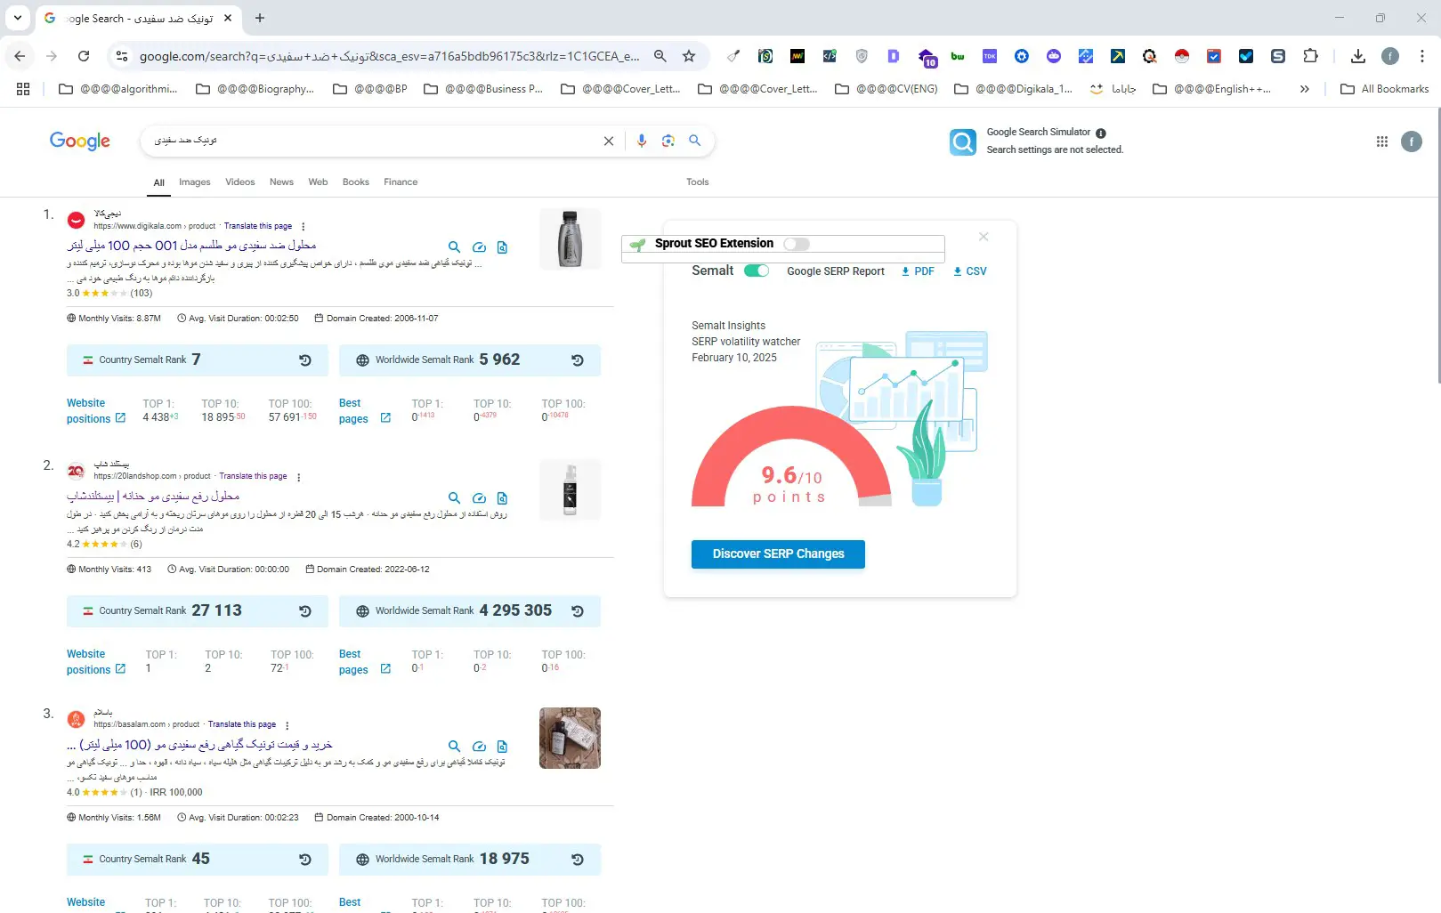Switch to the News search tab

pos(281,182)
